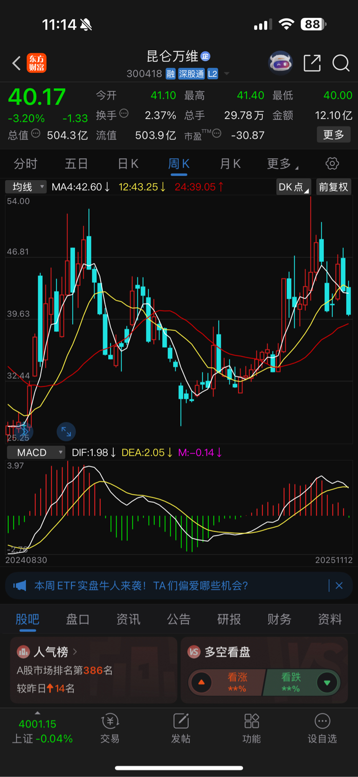Tap the fullscreen expand chart icon
The width and height of the screenshot is (358, 777).
click(66, 432)
